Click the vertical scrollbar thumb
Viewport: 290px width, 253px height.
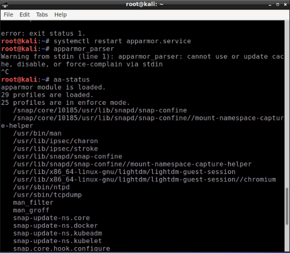[287, 206]
